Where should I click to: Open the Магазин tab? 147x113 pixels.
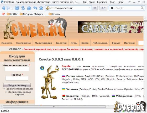tap(129, 43)
